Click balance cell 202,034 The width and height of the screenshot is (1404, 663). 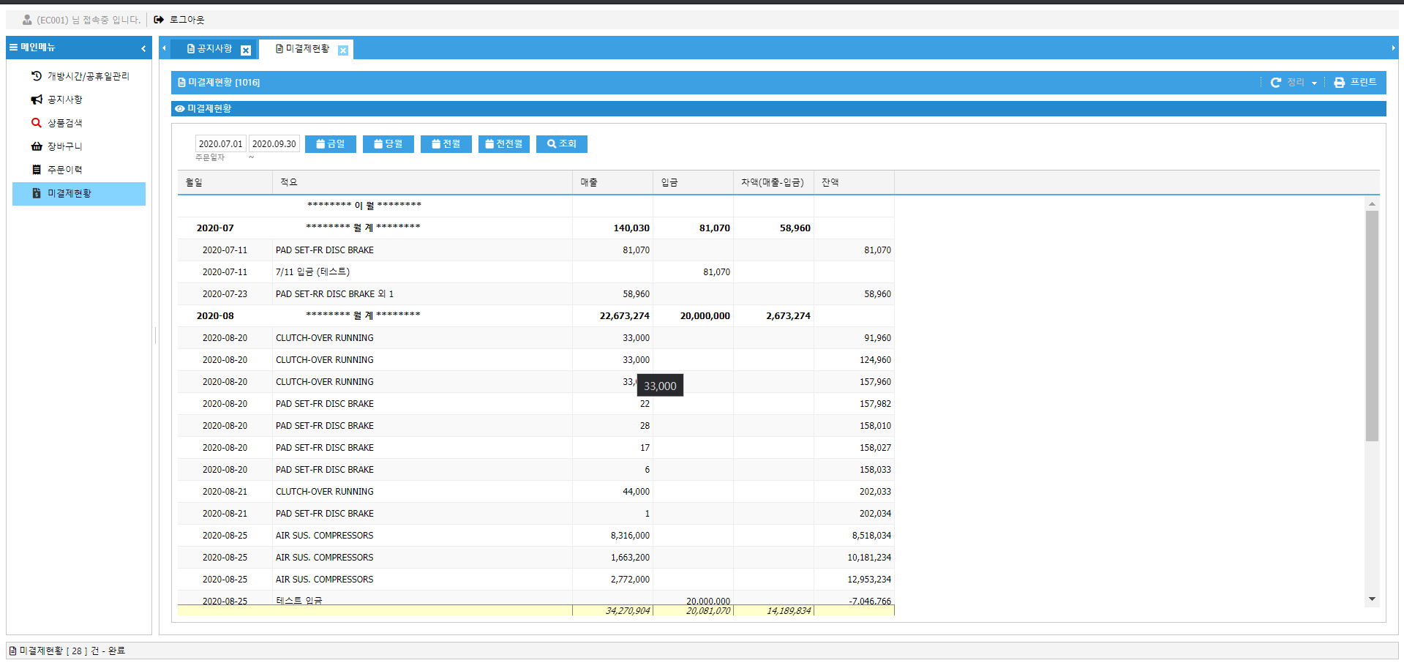click(x=855, y=514)
